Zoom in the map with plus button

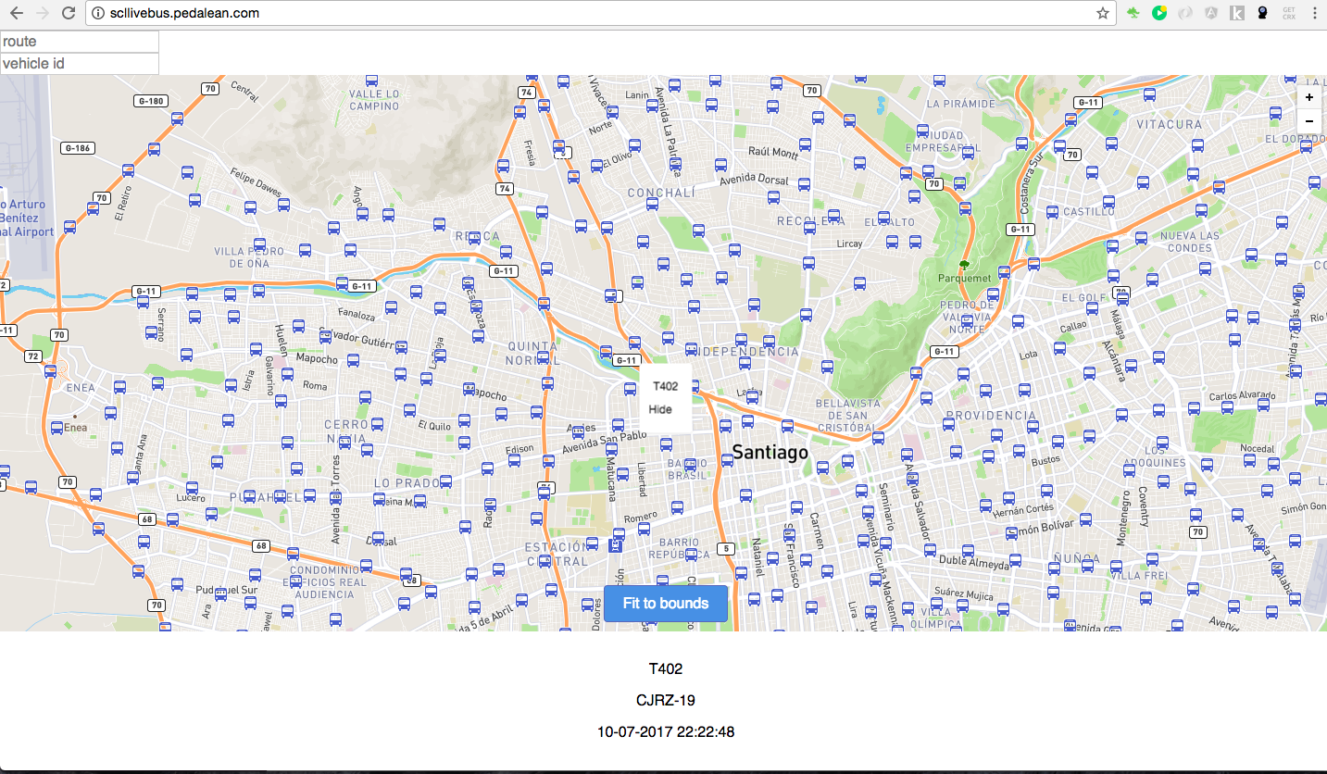coord(1308,97)
